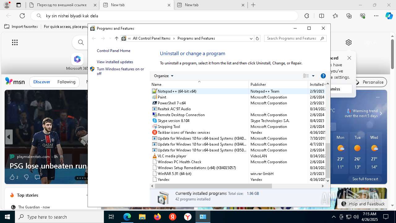Open Edge extensions puzzle icon
Viewport: 396px width, 223px height.
coord(307,16)
